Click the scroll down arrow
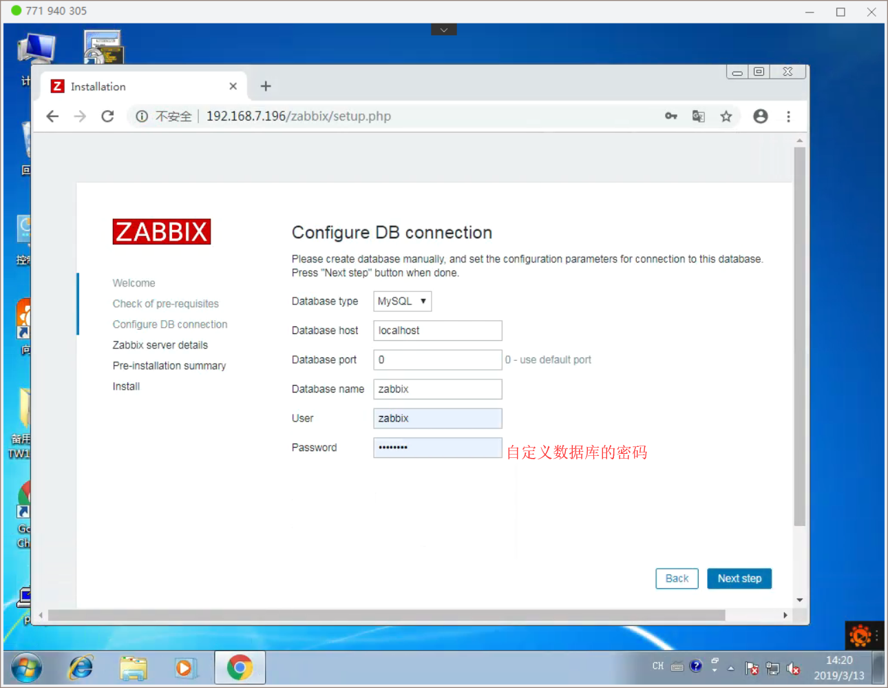The height and width of the screenshot is (688, 888). 799,600
